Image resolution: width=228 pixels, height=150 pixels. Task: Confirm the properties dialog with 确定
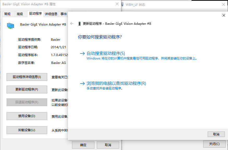(83, 145)
